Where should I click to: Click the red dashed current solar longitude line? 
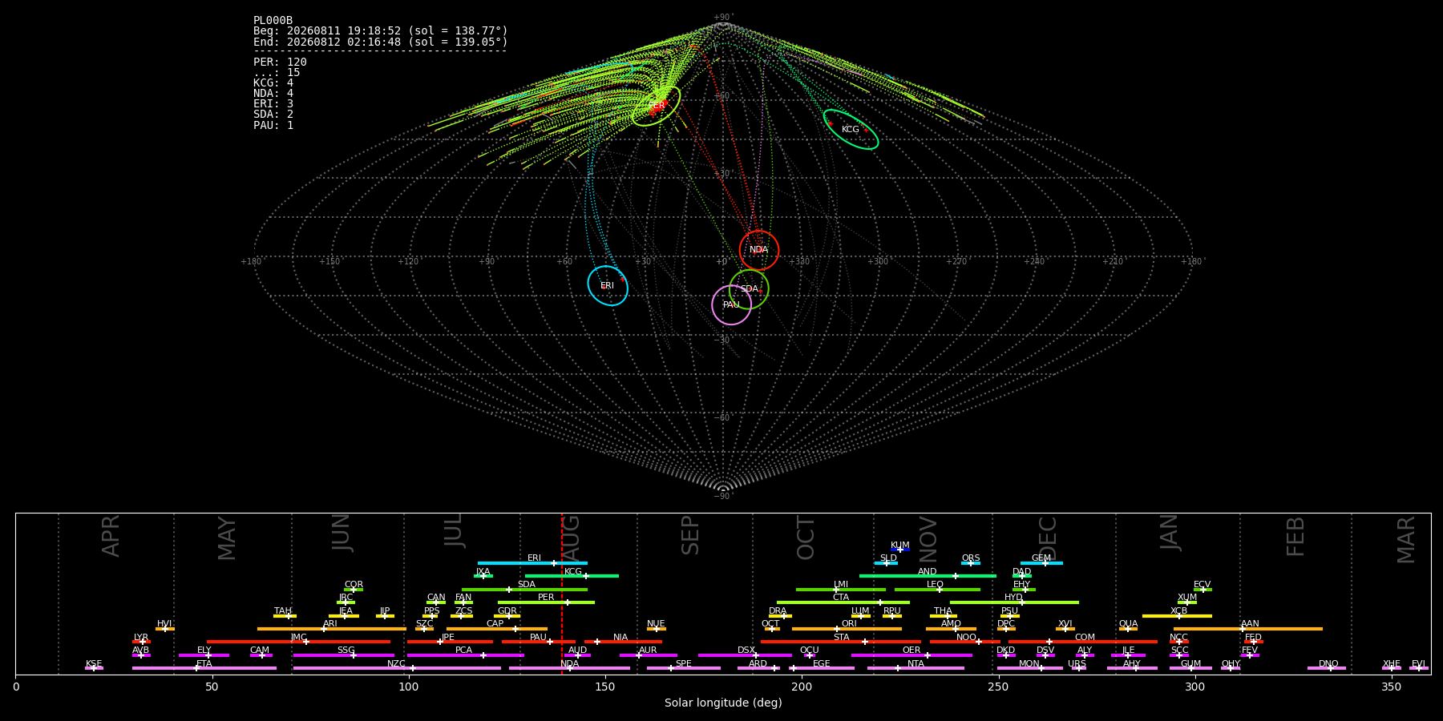(x=561, y=593)
